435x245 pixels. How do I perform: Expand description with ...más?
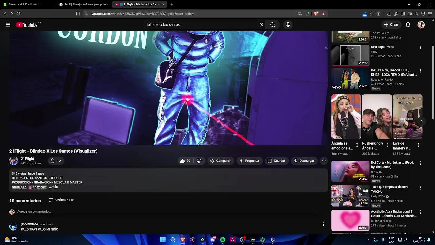pyautogui.click(x=53, y=187)
